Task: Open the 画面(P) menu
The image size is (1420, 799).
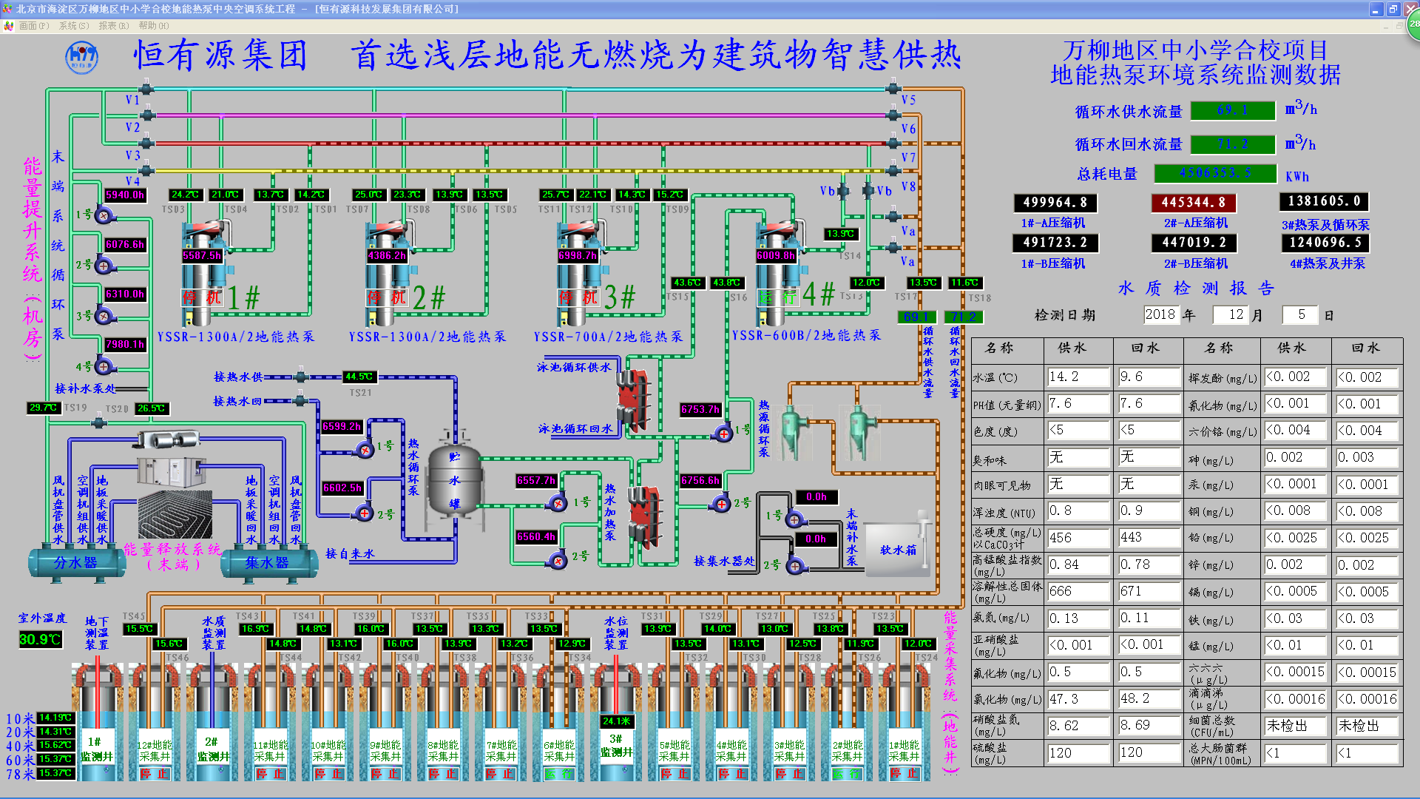Action: pyautogui.click(x=33, y=26)
